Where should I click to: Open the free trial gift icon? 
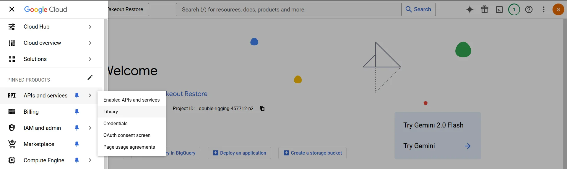pos(485,9)
